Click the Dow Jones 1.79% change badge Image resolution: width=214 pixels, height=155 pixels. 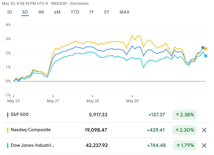185,145
